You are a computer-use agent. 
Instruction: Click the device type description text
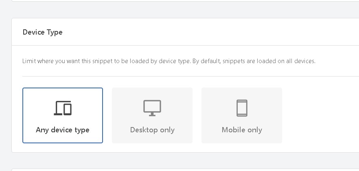point(169,61)
